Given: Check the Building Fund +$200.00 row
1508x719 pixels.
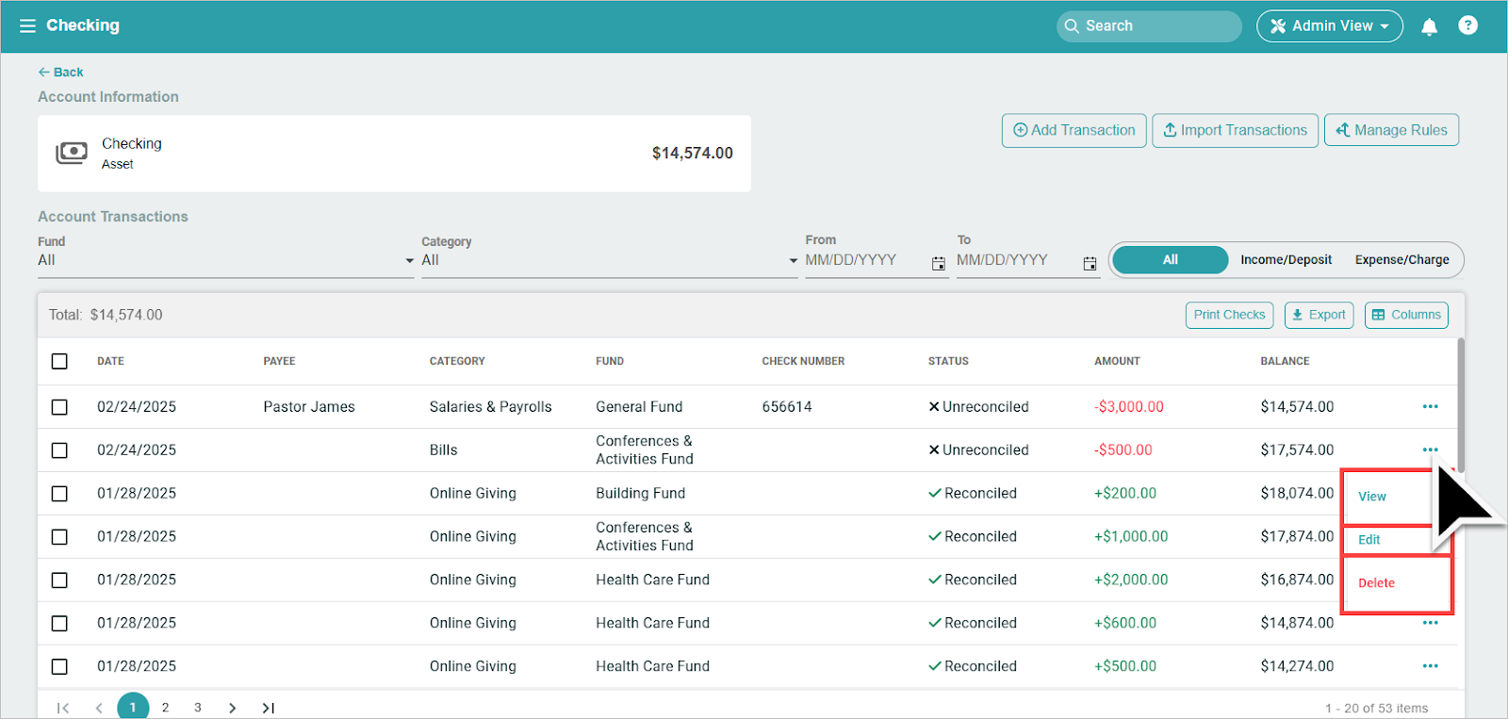Looking at the screenshot, I should (x=59, y=494).
